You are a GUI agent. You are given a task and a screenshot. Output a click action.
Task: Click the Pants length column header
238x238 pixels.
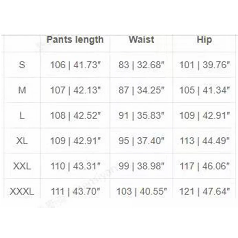click(75, 40)
